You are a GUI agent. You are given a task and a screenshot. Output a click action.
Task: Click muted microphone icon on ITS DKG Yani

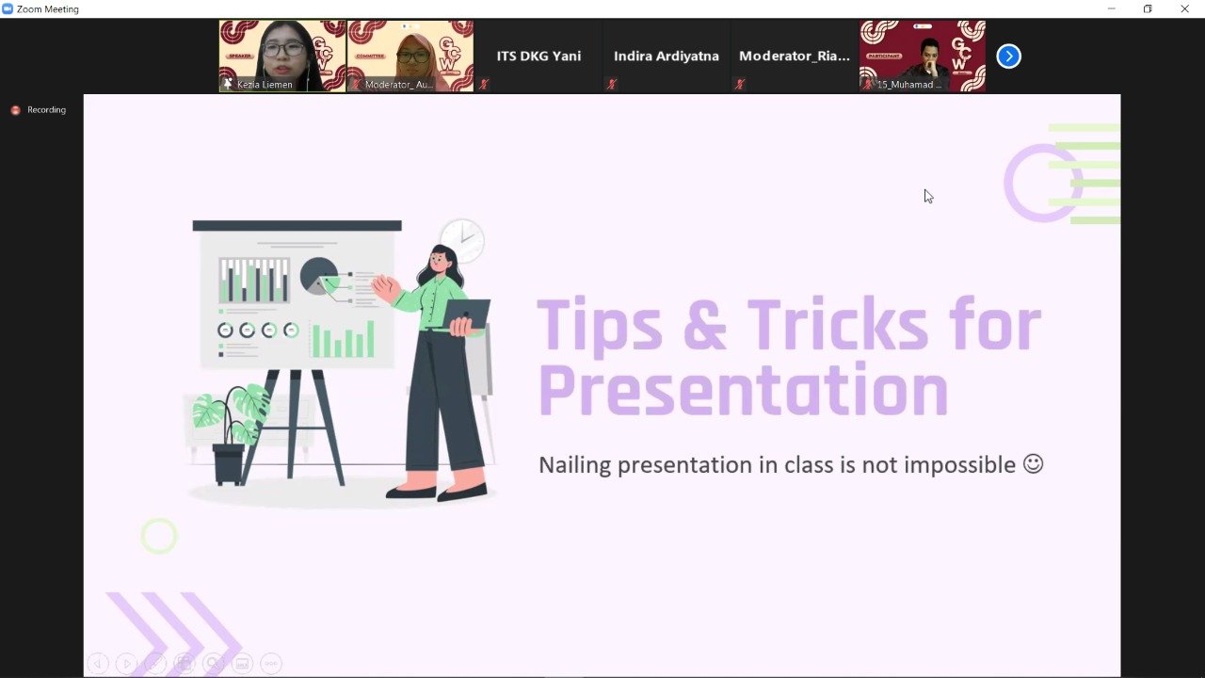click(484, 85)
